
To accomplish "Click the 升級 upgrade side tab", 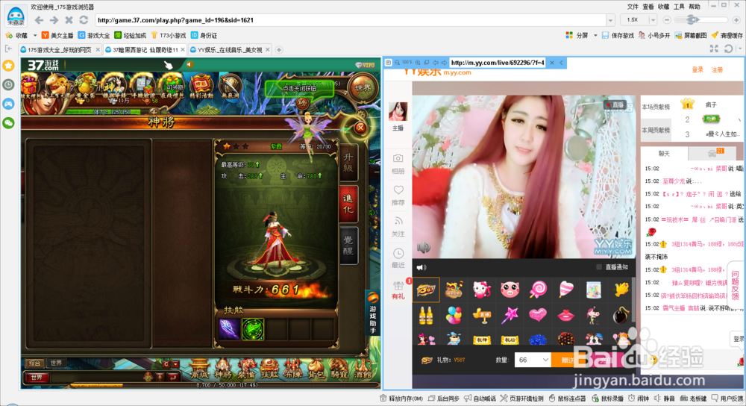I will tap(348, 162).
